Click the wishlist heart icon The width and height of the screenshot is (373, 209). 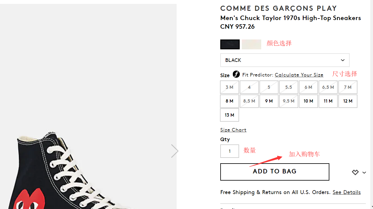tap(355, 172)
